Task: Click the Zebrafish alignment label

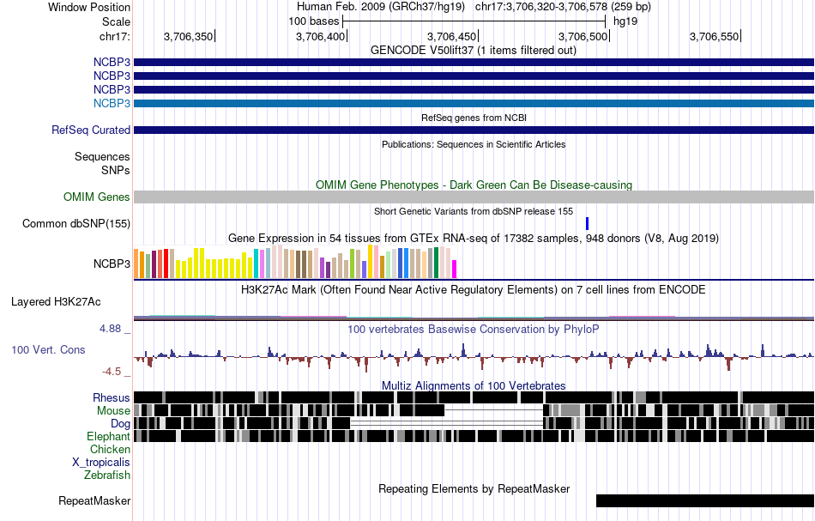Action: pos(107,475)
